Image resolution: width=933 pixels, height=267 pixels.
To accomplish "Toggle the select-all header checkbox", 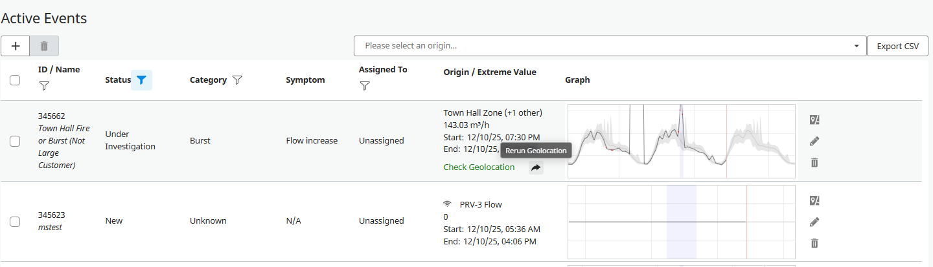I will click(x=15, y=80).
